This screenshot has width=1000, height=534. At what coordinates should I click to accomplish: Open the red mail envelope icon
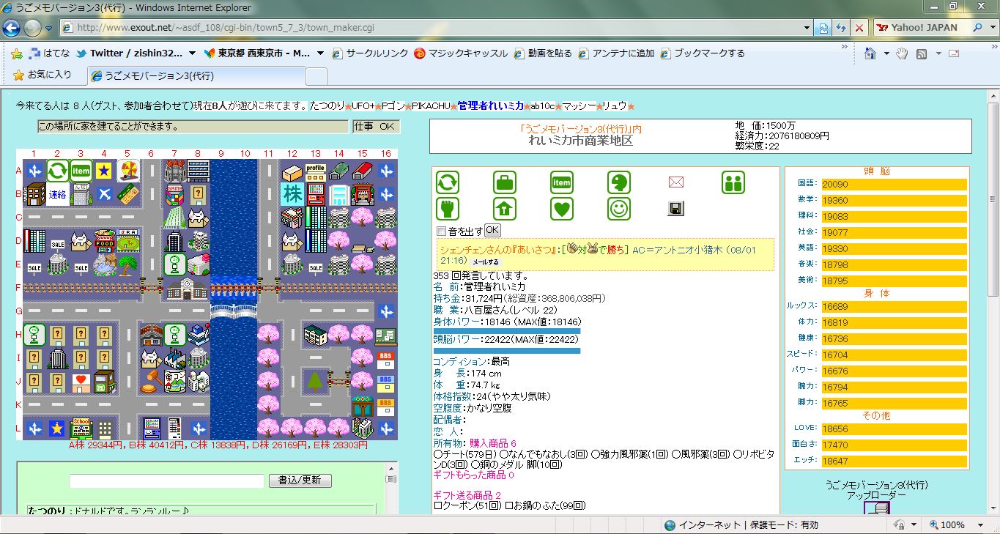(675, 182)
